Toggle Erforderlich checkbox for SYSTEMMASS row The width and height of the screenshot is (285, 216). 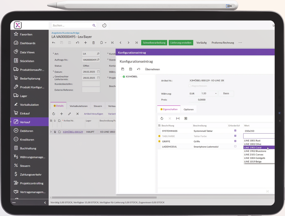pyautogui.click(x=235, y=131)
